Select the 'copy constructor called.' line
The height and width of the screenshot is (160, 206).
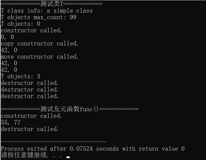[40, 44]
